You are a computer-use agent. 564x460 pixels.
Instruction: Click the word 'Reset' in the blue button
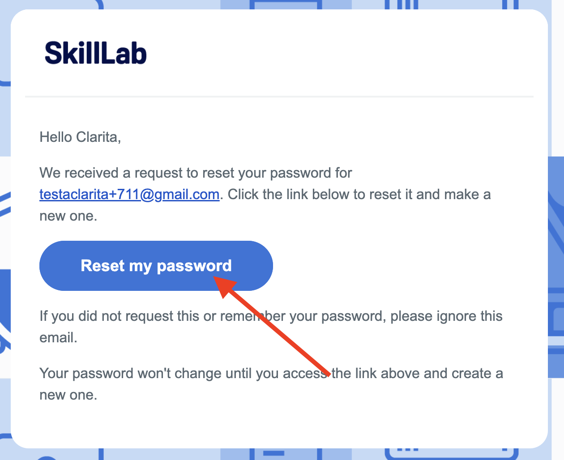click(x=103, y=266)
